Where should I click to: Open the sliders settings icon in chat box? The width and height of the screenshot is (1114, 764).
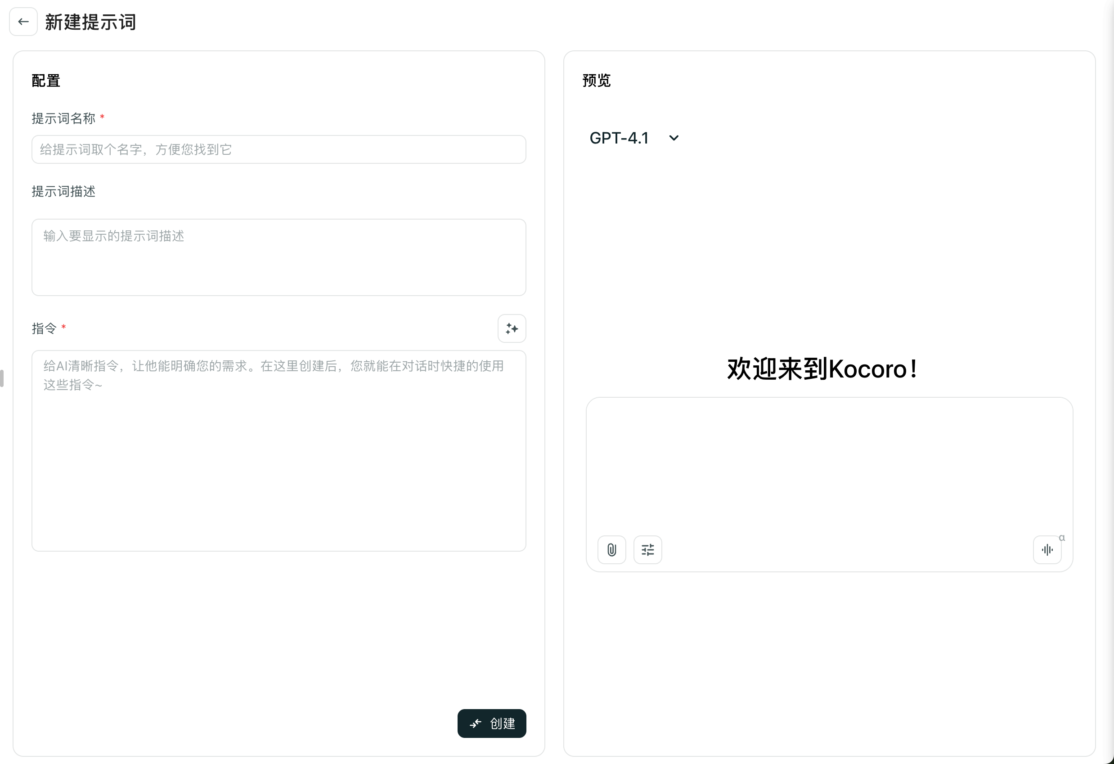647,549
